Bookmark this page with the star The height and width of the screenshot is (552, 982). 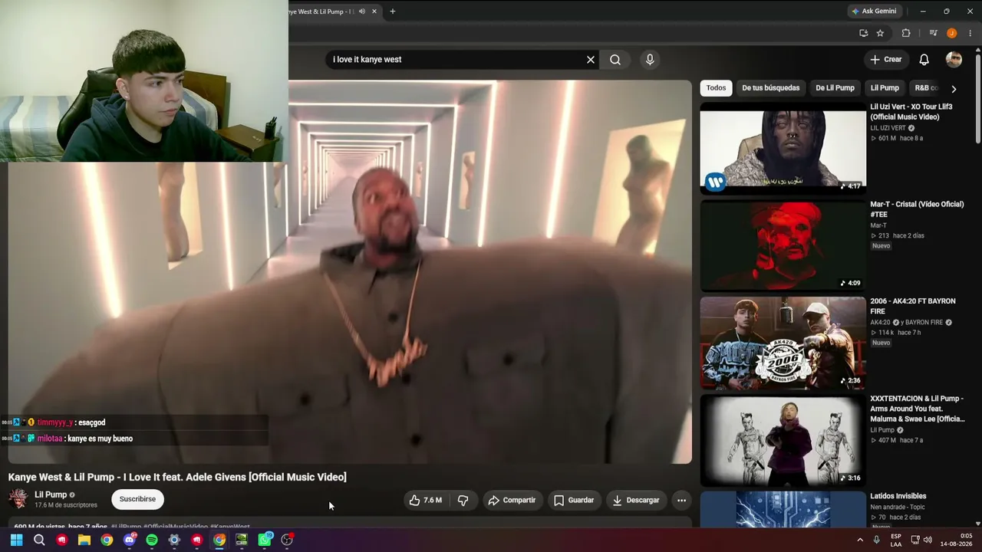[x=880, y=33]
